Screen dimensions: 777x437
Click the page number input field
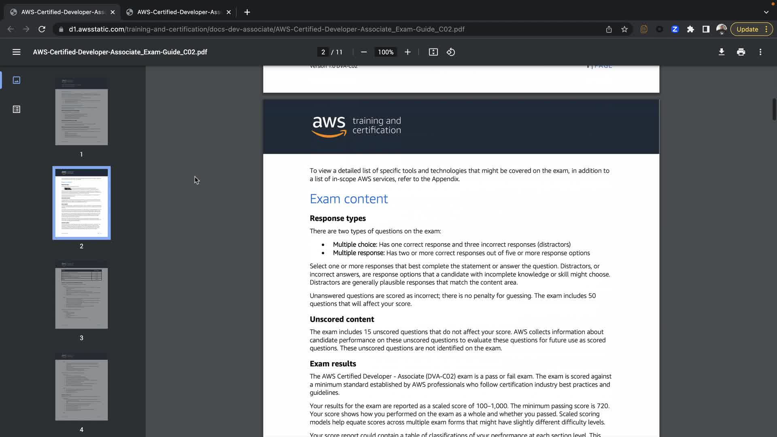(x=323, y=52)
